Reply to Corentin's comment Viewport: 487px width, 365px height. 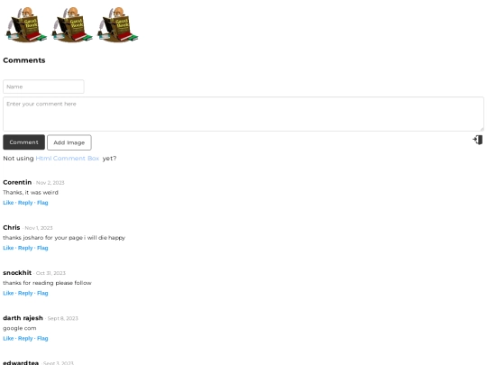pos(25,203)
